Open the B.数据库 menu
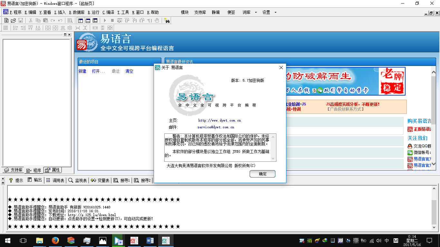Screen dimensions: 440x247 [77, 12]
